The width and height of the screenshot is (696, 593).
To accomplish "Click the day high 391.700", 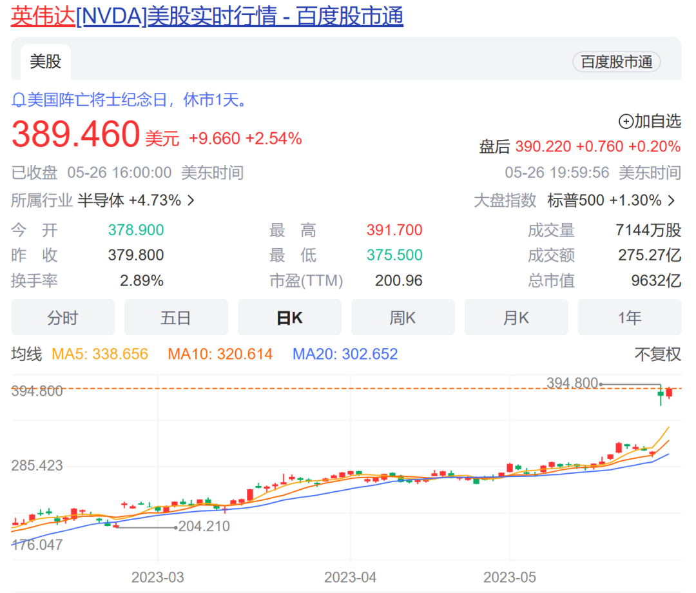I will coord(394,230).
